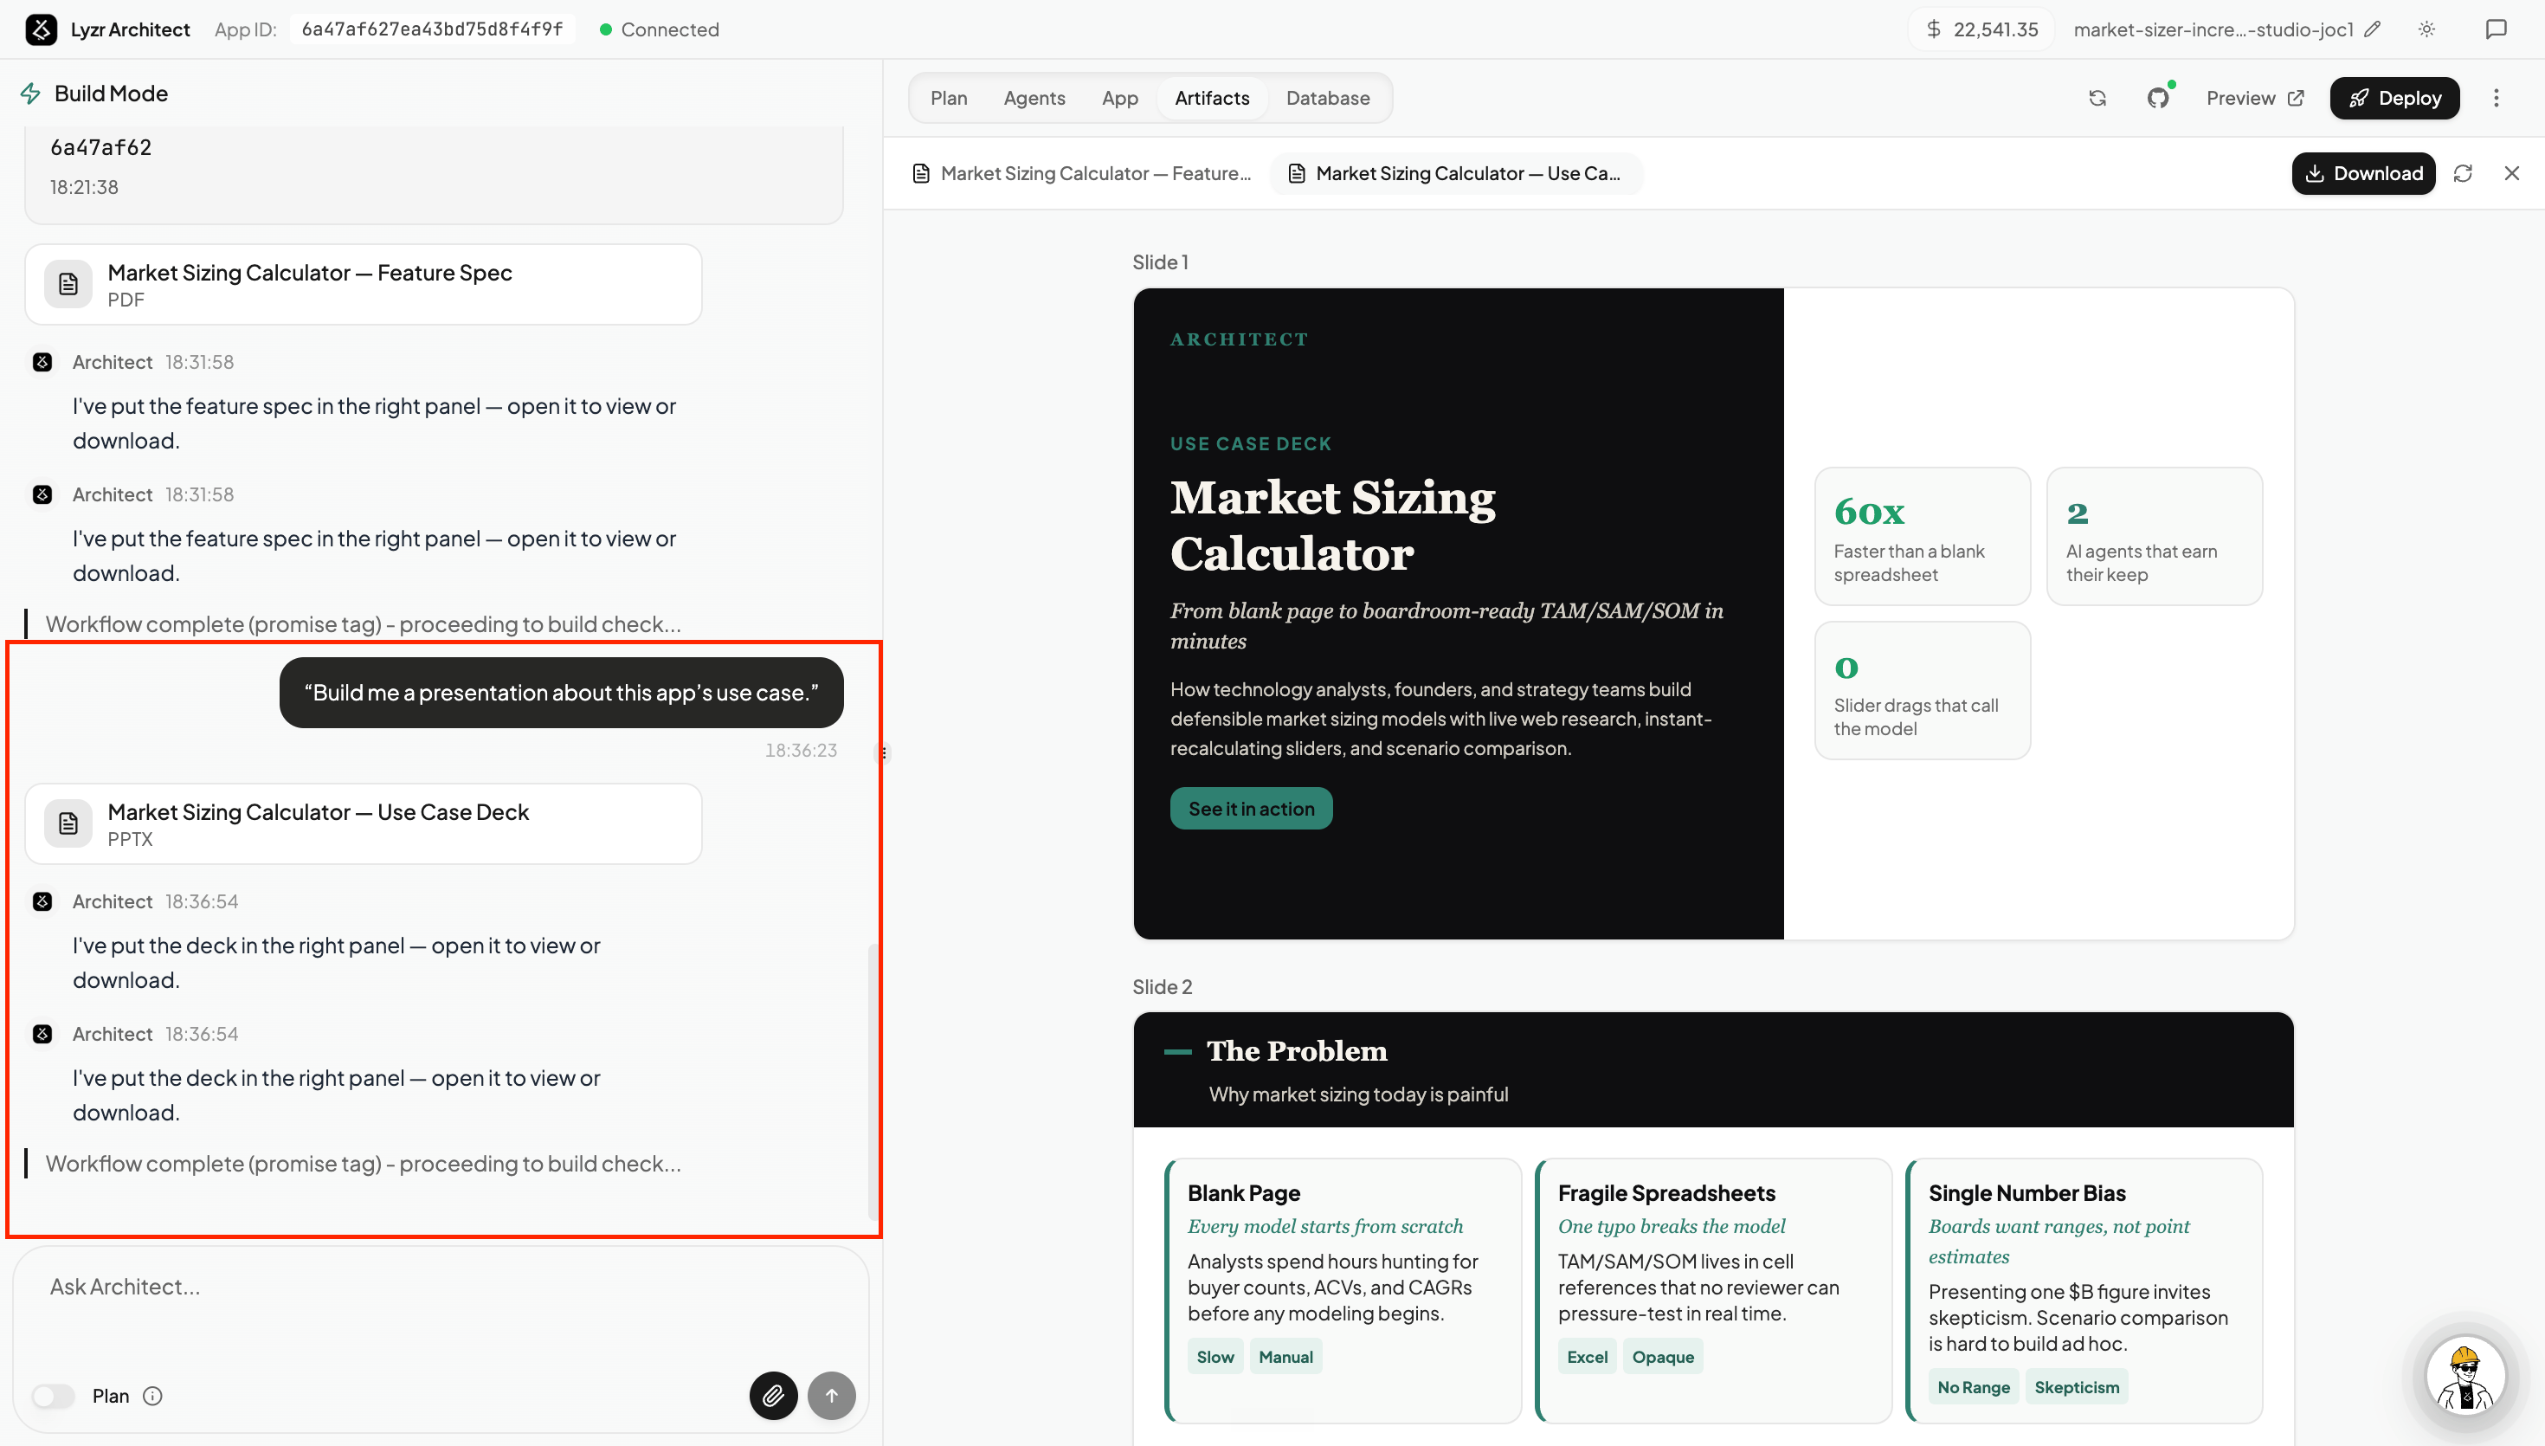Click the Use Case Deck PPTX document icon
Screen dimensions: 2545x1446
[68, 823]
